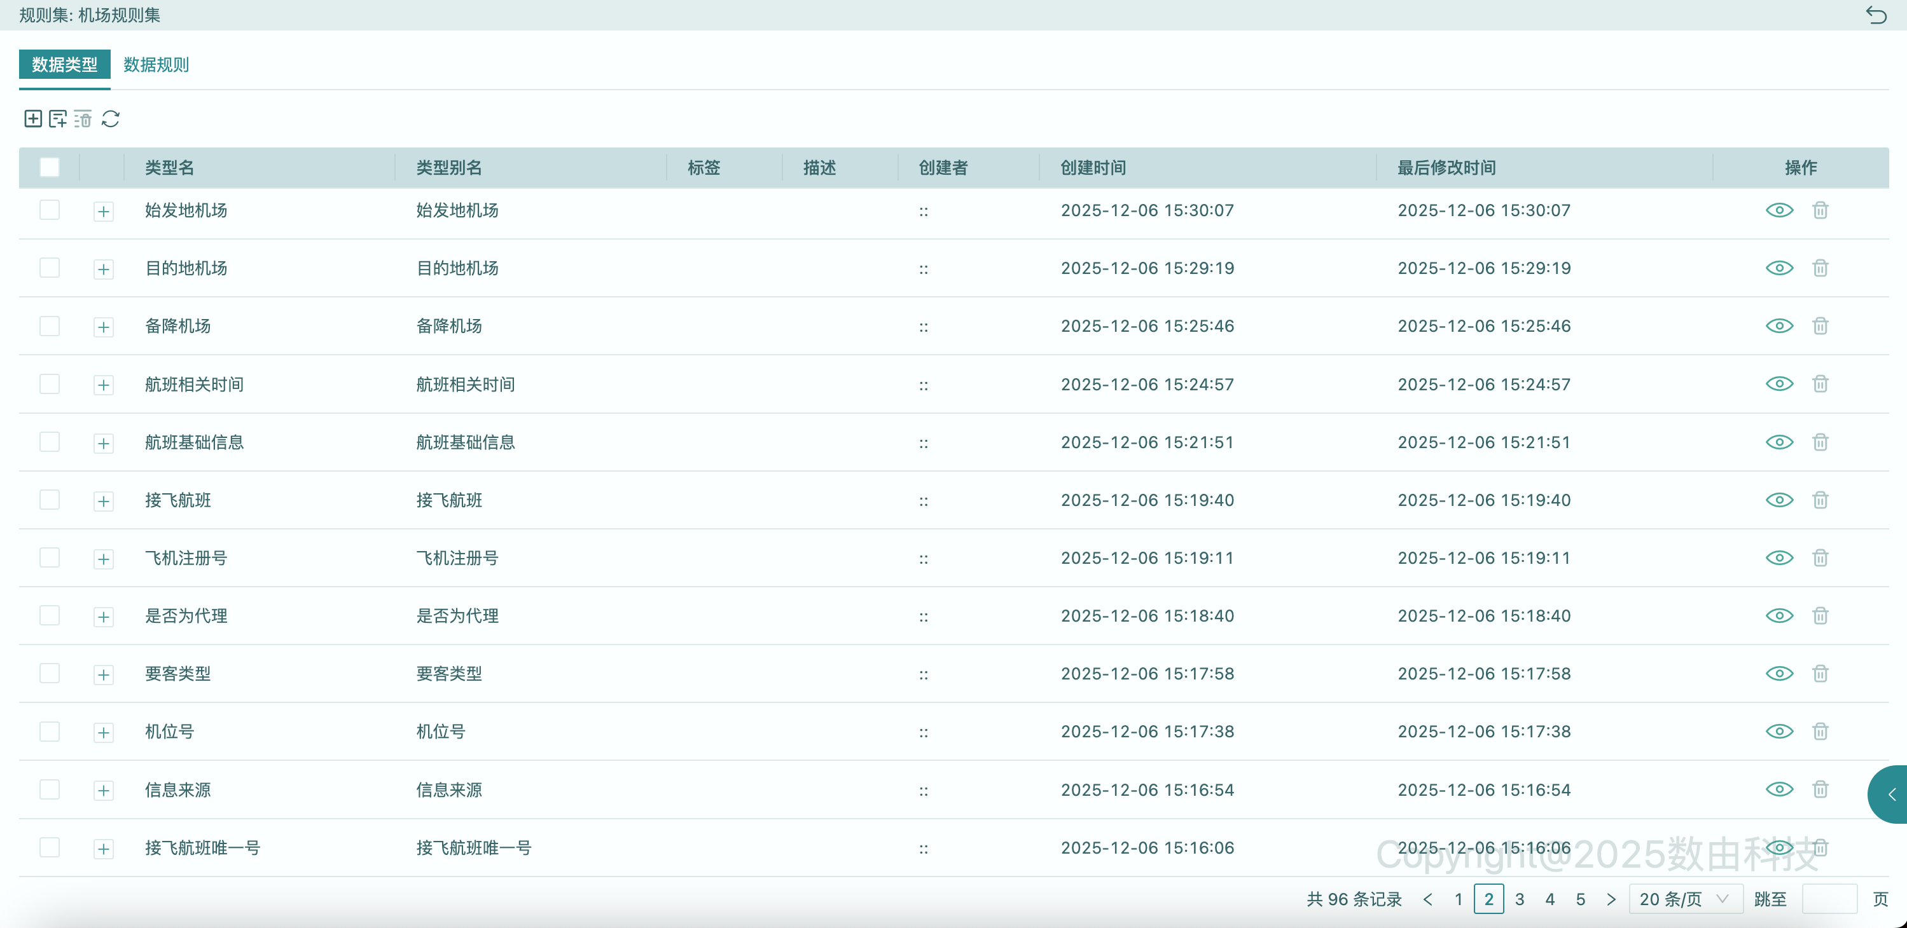Image resolution: width=1907 pixels, height=928 pixels.
Task: Check the 目的地机场 row checkbox
Action: pos(50,268)
